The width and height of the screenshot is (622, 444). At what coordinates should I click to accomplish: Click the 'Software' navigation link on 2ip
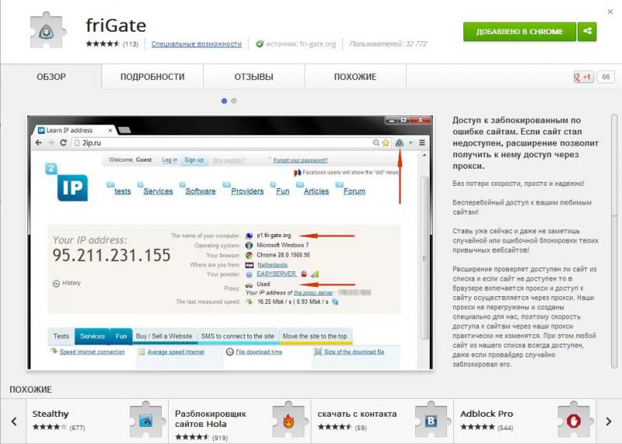coord(201,191)
